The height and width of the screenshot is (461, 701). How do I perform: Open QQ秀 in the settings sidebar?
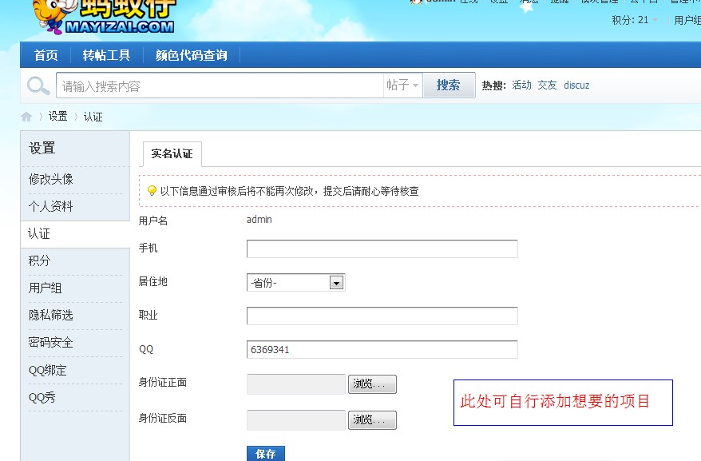pos(42,397)
